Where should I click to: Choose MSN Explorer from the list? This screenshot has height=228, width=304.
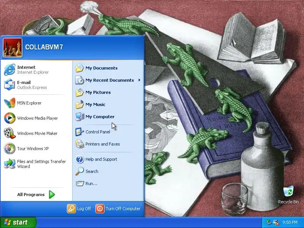tap(29, 103)
